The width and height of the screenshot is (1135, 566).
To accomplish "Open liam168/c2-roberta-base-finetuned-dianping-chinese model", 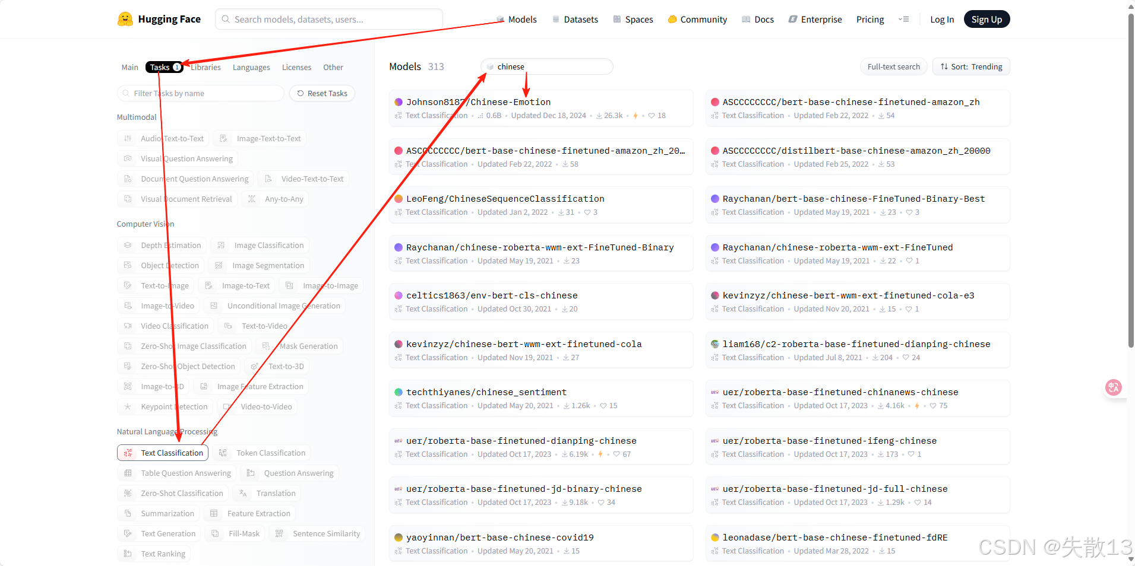I will pos(858,350).
